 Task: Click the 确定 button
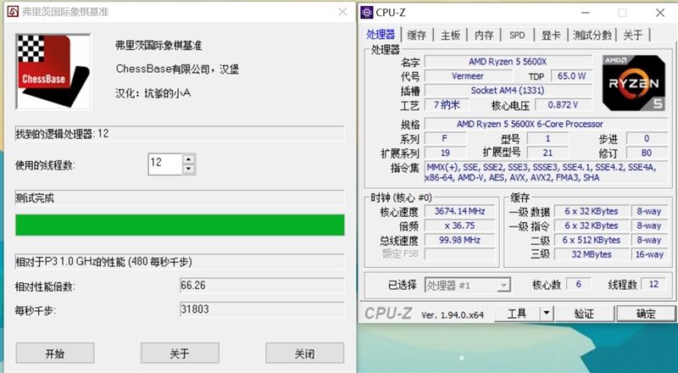(x=646, y=314)
